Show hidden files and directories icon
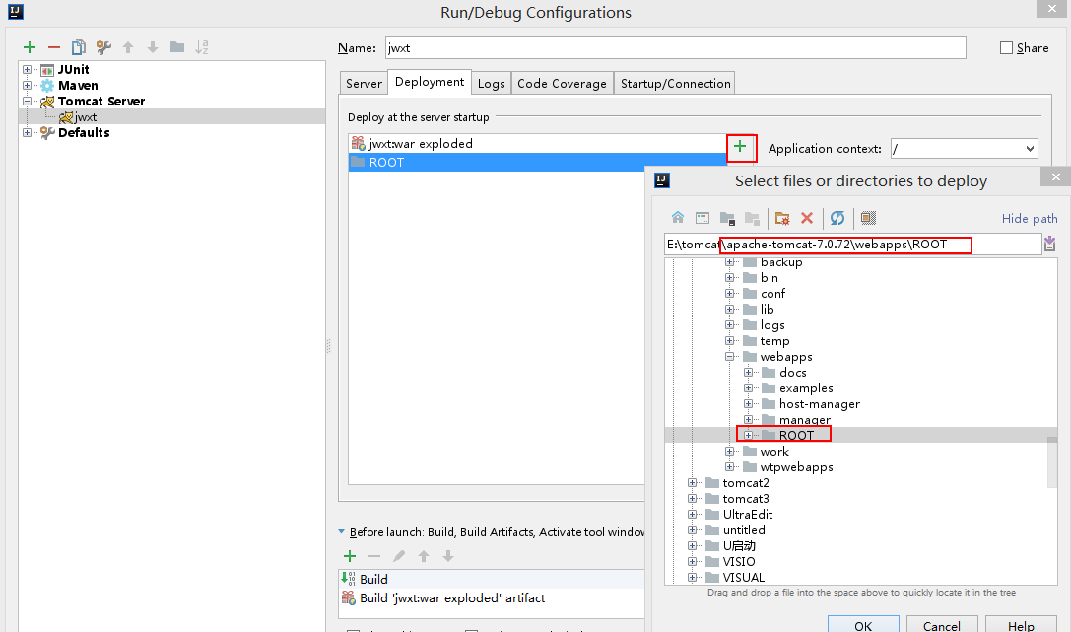The width and height of the screenshot is (1071, 632). coord(868,218)
